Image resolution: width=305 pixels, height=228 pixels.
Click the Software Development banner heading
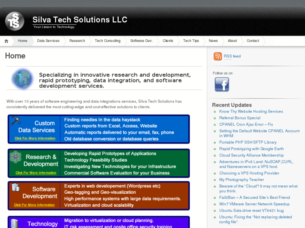[40, 192]
